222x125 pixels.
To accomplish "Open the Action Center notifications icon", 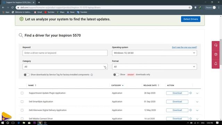I will click(x=217, y=123).
